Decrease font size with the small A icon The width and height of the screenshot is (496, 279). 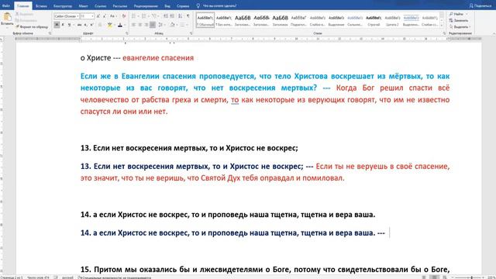point(105,15)
